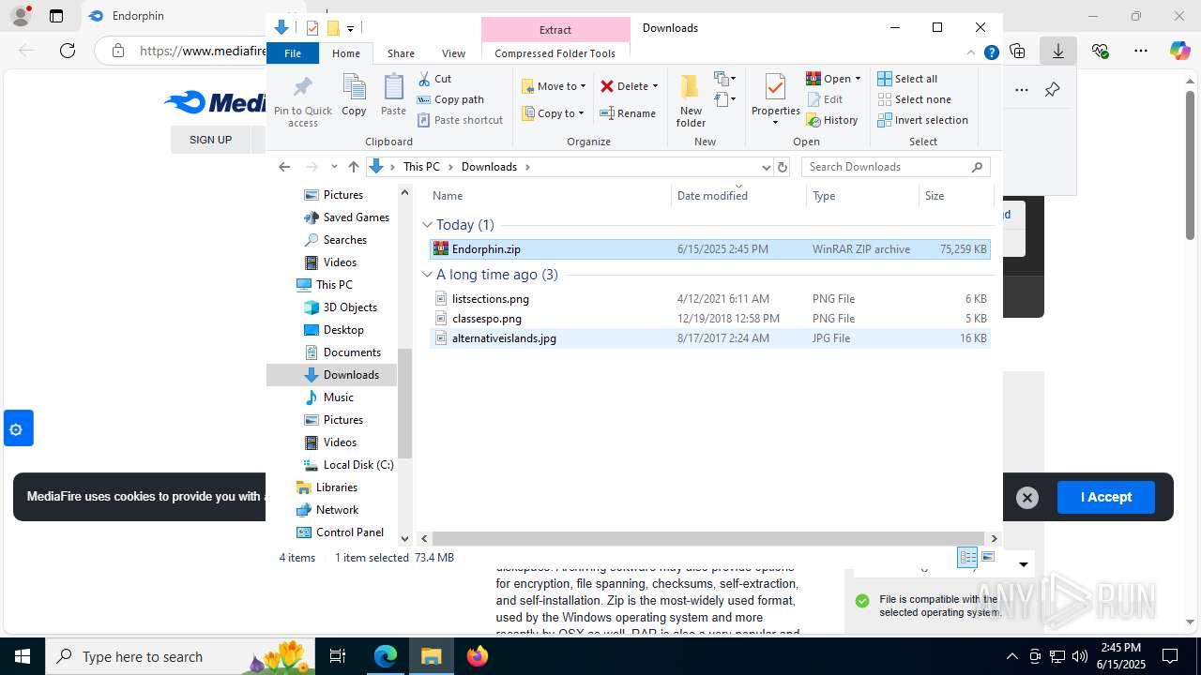Click the Copy ribbon icon
The image size is (1201, 675).
pos(354,95)
